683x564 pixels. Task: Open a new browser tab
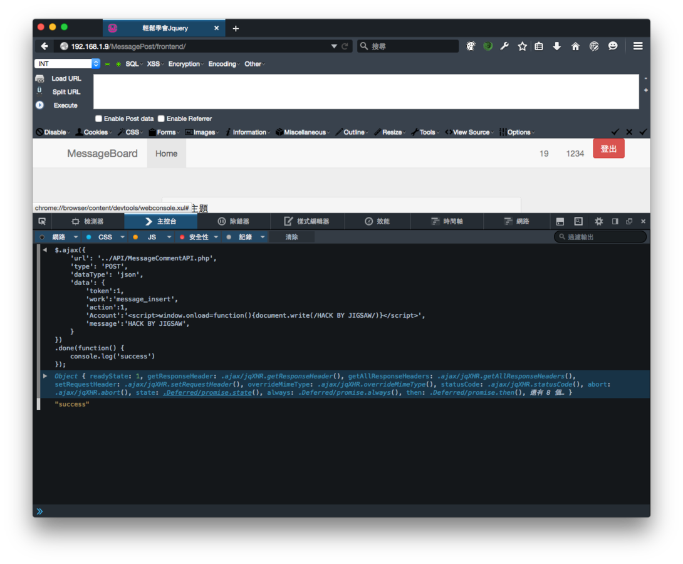point(236,28)
